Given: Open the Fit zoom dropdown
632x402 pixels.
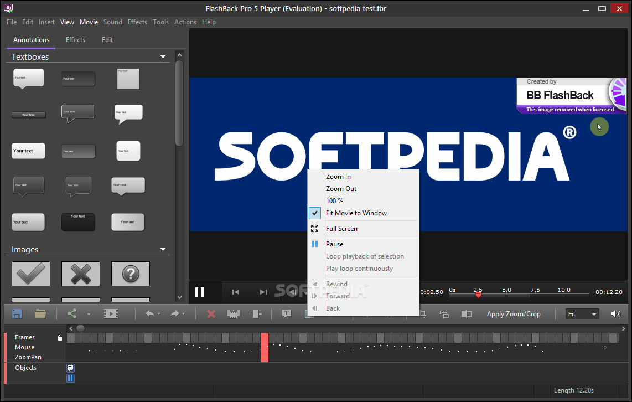Looking at the screenshot, I should point(582,314).
